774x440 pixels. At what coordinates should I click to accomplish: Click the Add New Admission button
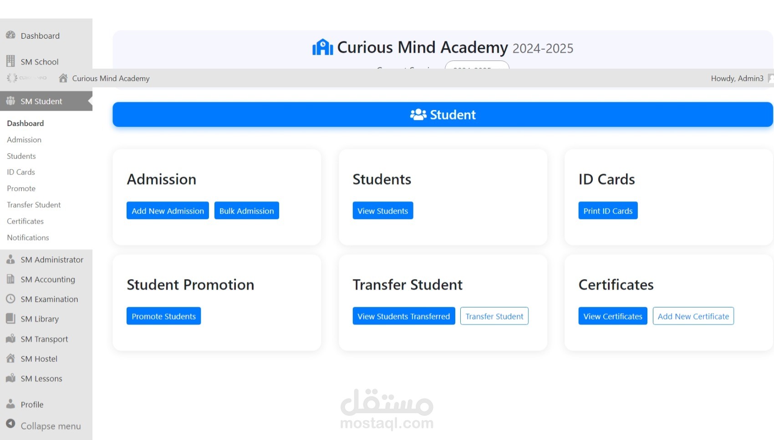(x=168, y=210)
